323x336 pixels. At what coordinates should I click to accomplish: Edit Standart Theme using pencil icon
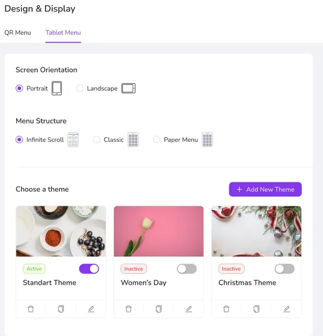(91, 309)
